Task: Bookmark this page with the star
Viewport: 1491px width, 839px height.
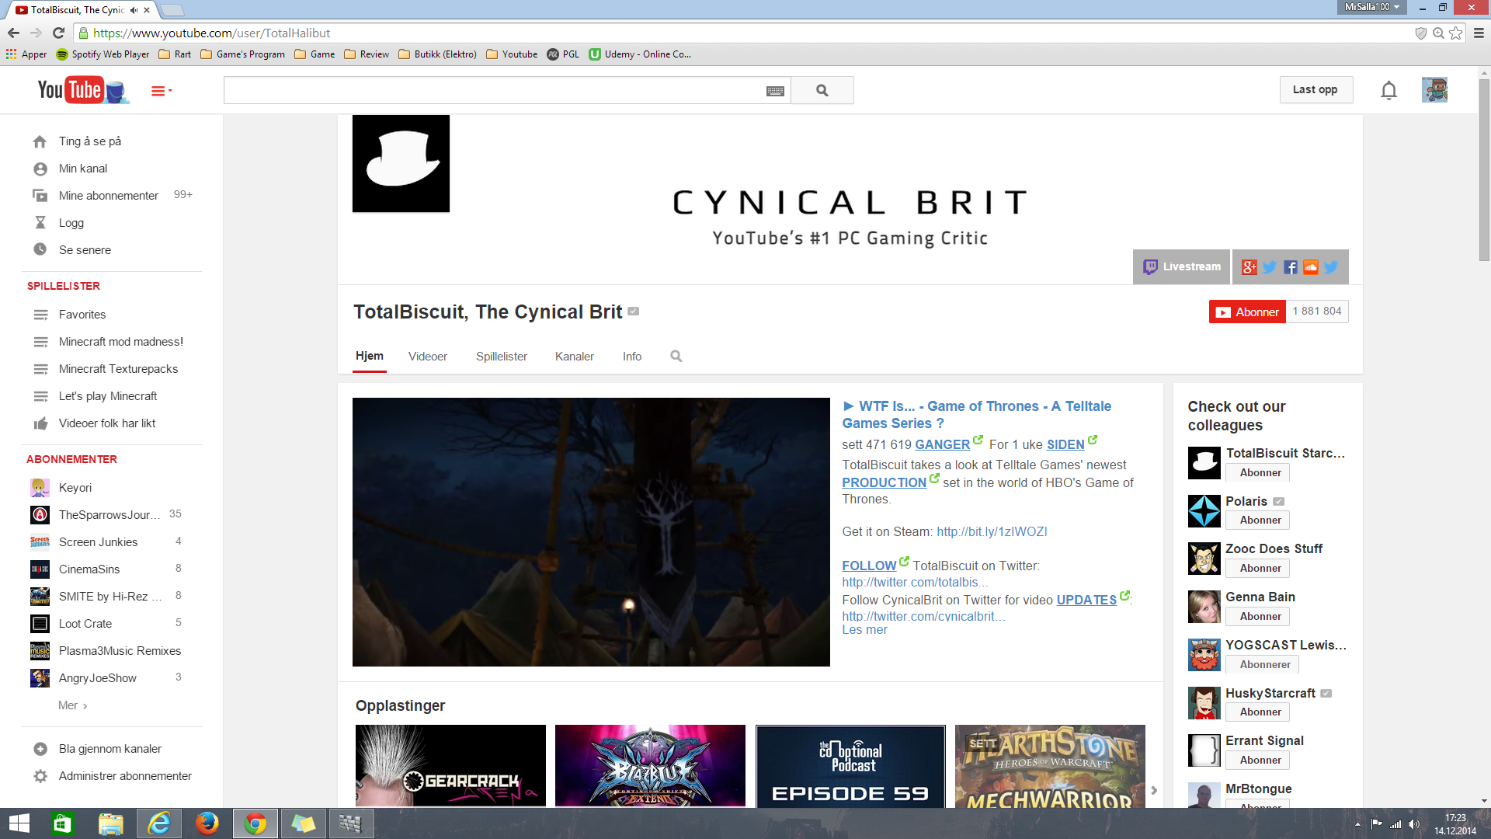Action: (x=1456, y=33)
